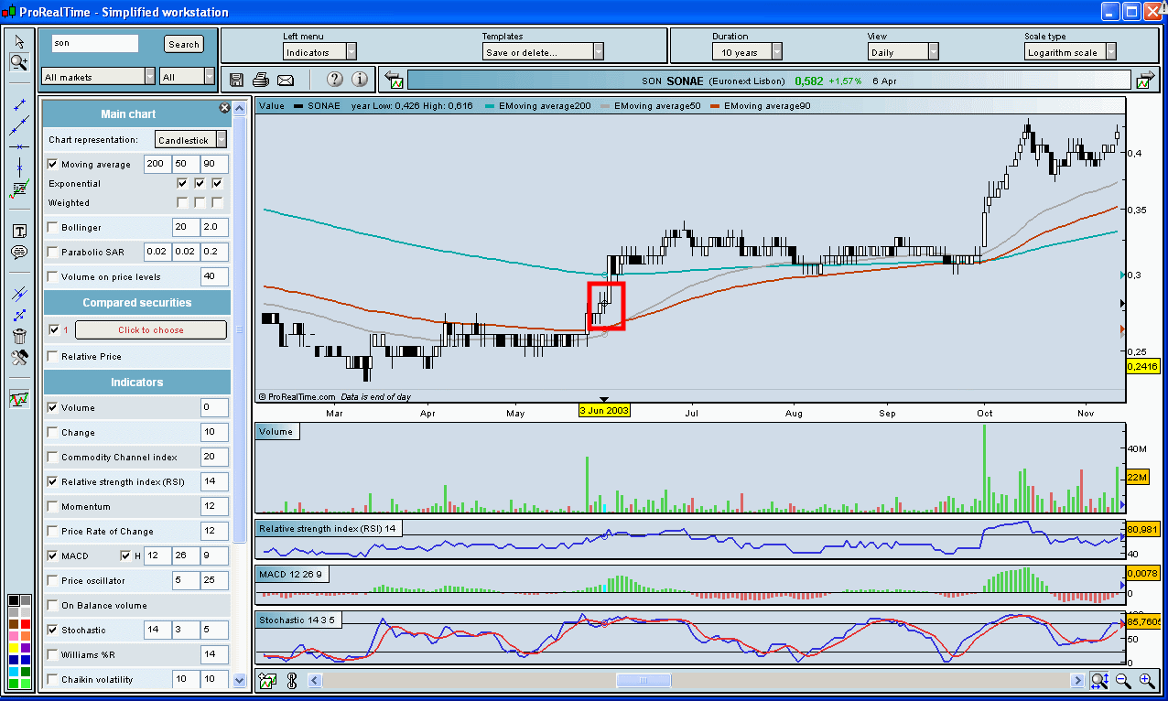Click the Stochastic 14 3 5 panel label
This screenshot has height=701, width=1168.
coord(297,620)
